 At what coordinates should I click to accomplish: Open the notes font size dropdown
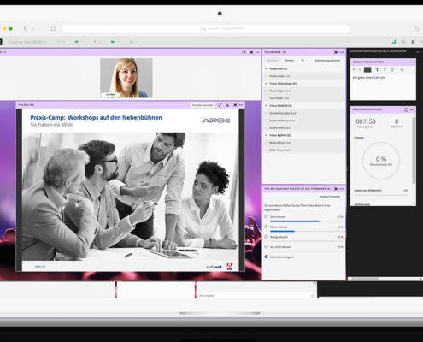click(x=356, y=69)
